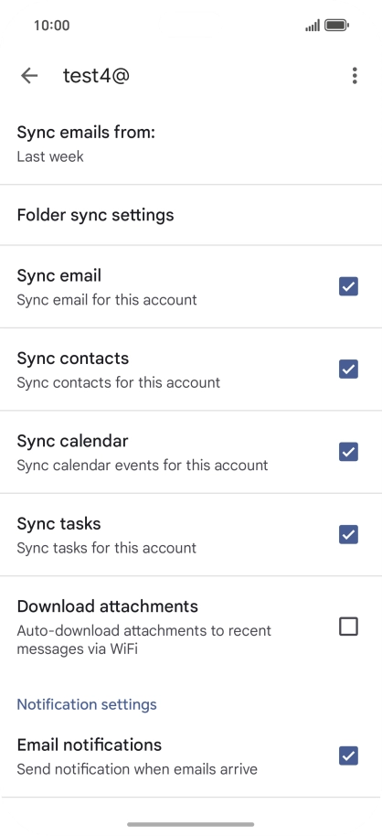Image resolution: width=382 pixels, height=836 pixels.
Task: Tap the Sync email row label
Action: click(59, 275)
